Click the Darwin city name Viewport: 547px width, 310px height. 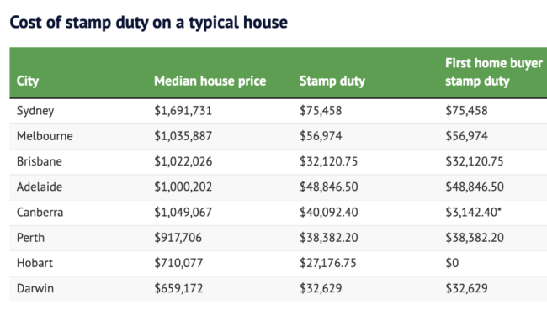(35, 288)
